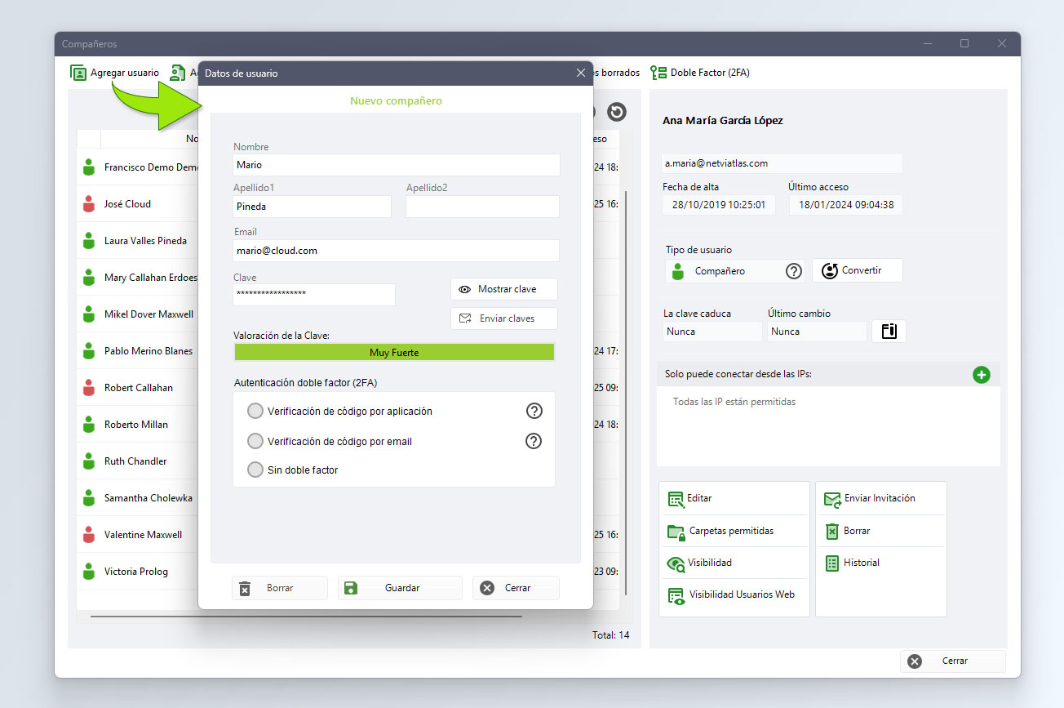Click Enviar claves button
The height and width of the screenshot is (708, 1064).
(504, 318)
